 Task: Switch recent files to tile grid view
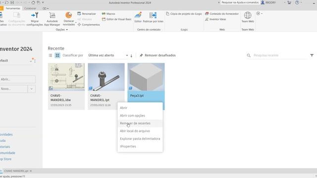tap(57, 55)
